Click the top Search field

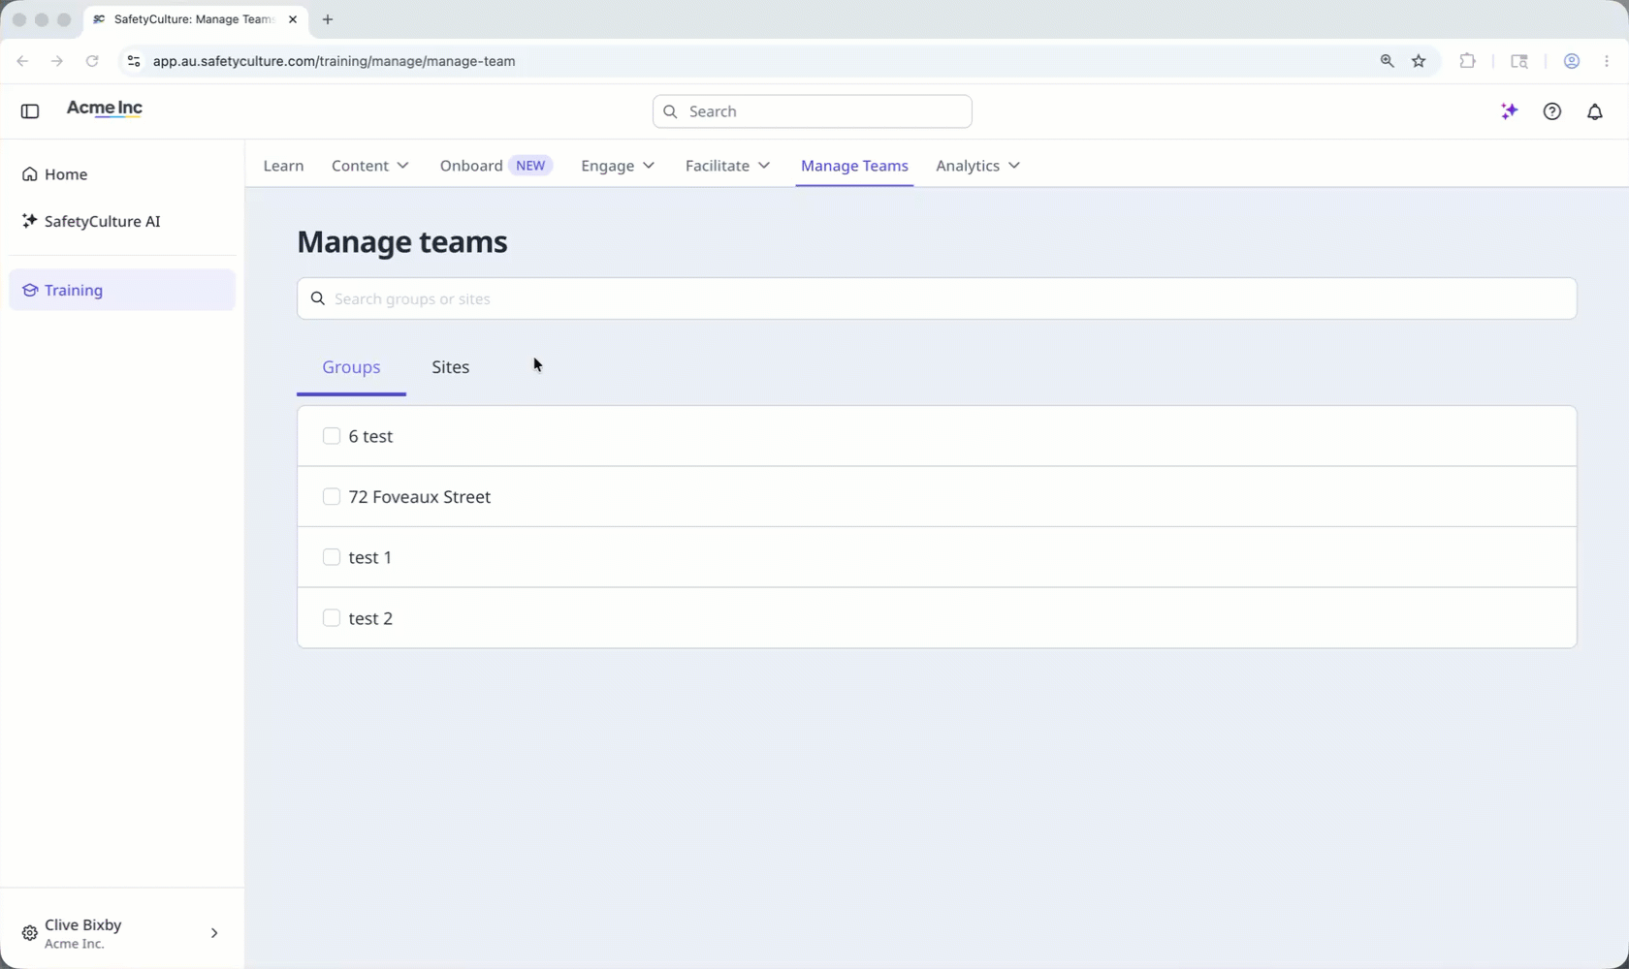813,111
